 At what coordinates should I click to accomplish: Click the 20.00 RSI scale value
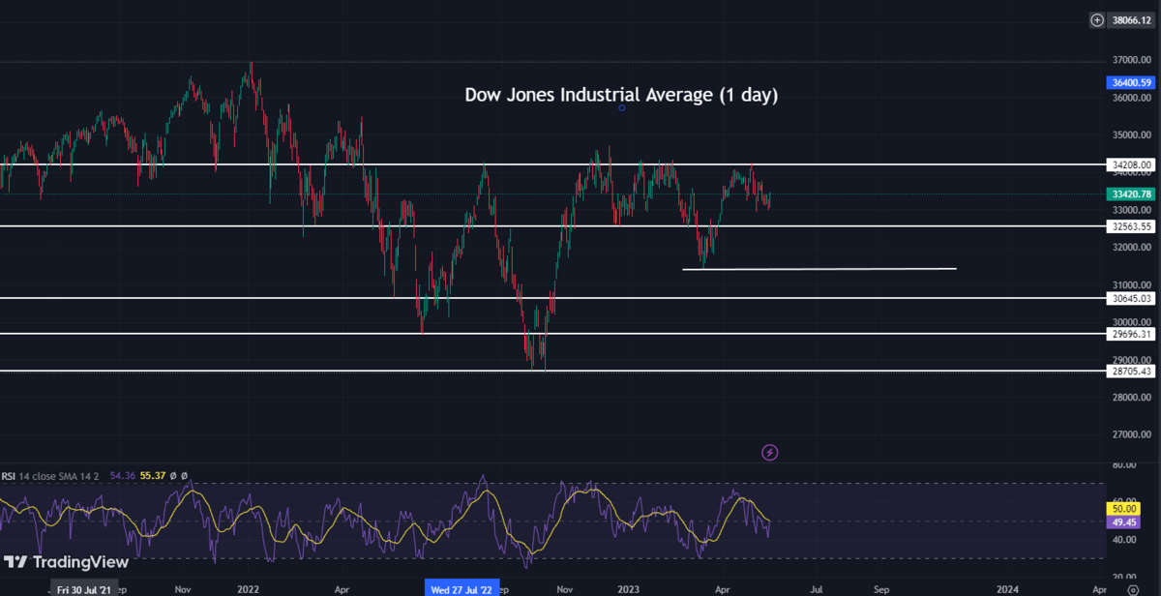click(1125, 577)
